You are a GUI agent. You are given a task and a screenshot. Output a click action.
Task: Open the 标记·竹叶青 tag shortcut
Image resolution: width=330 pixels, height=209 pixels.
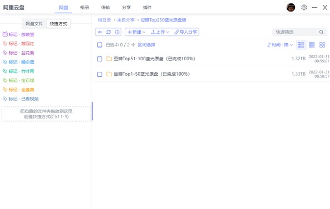18,71
